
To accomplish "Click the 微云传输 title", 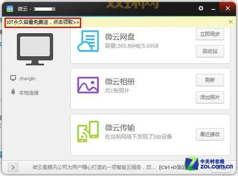I will [120, 127].
